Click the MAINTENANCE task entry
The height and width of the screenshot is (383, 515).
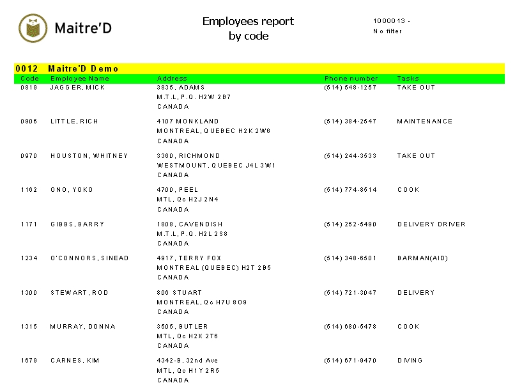[x=424, y=121]
